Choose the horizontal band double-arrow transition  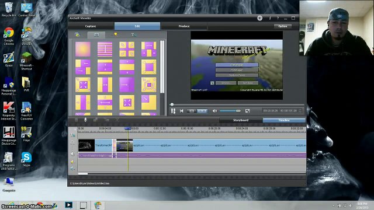pos(105,103)
